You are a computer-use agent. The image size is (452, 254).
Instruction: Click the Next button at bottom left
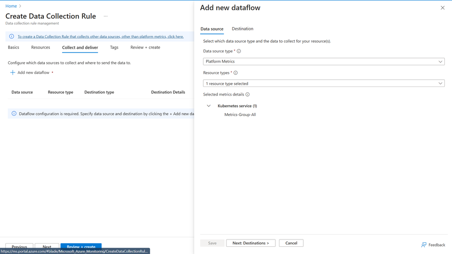pyautogui.click(x=47, y=246)
